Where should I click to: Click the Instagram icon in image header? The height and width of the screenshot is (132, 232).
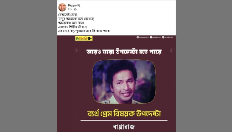click(163, 37)
